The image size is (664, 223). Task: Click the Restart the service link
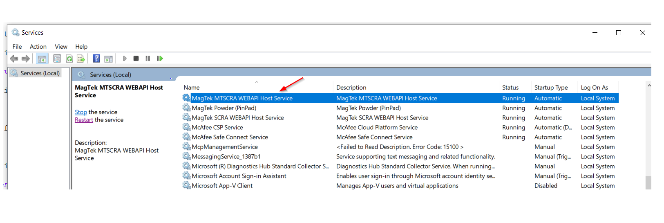84,120
